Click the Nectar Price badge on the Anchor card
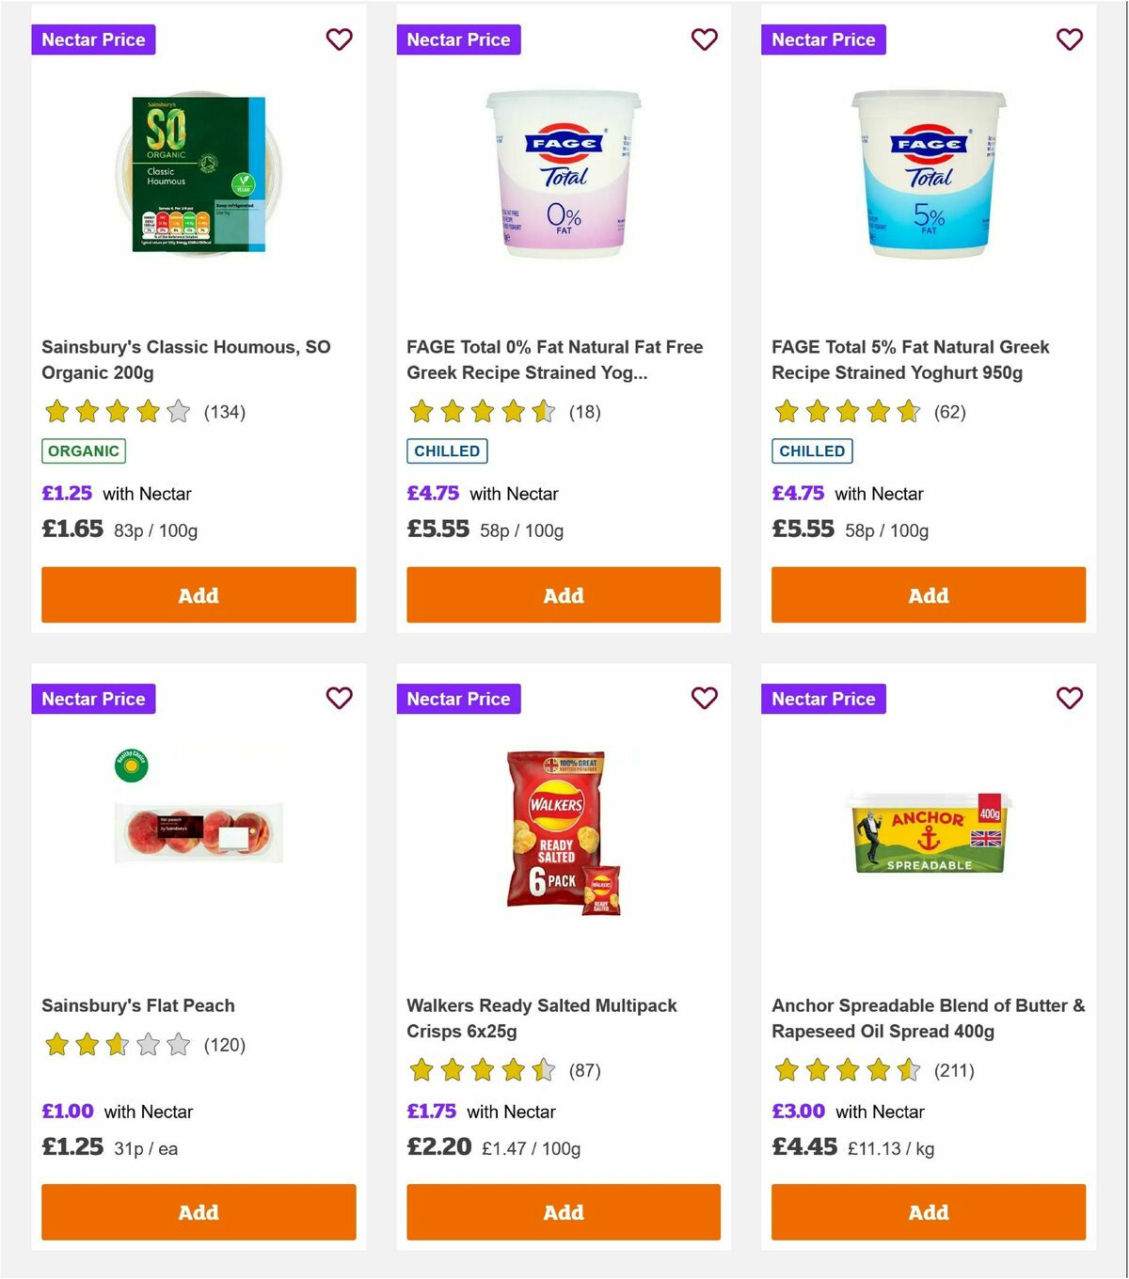This screenshot has height=1279, width=1129. pos(823,699)
